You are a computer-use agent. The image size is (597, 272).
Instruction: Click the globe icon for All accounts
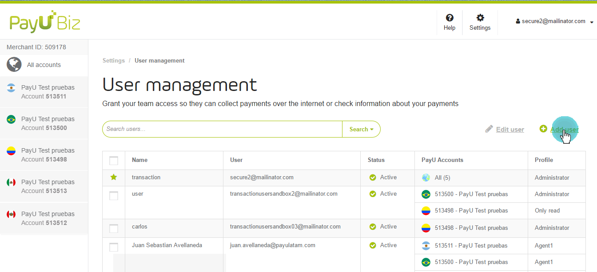coord(14,65)
